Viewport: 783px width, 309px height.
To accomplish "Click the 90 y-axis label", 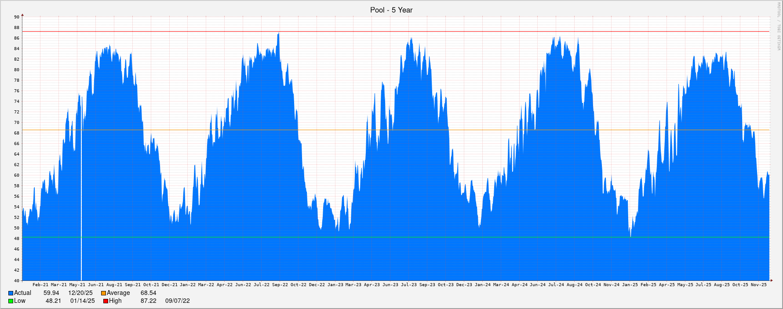I will click(17, 17).
